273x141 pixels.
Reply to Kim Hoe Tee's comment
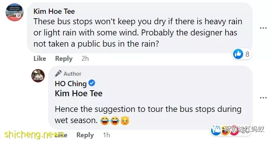click(x=64, y=59)
